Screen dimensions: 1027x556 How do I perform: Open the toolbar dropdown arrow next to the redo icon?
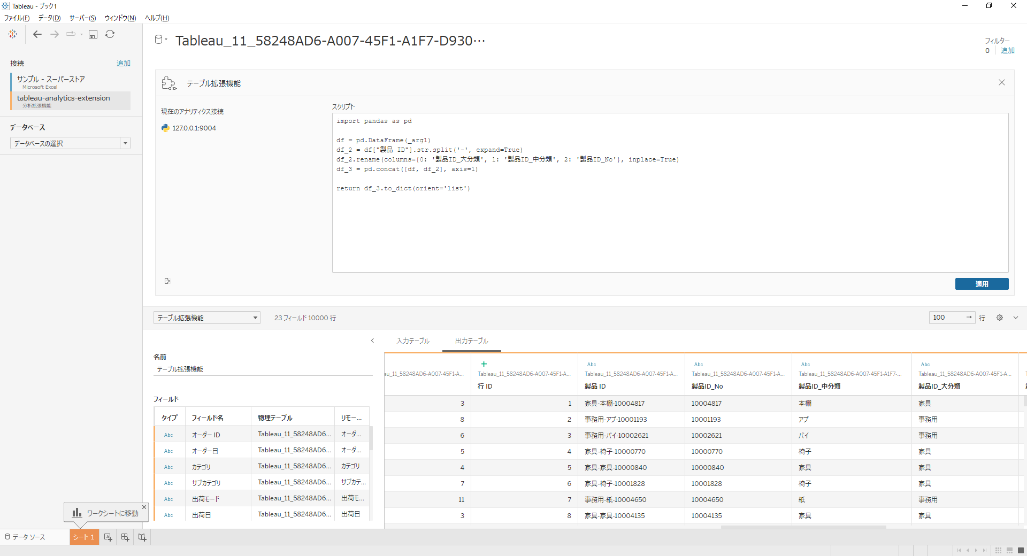point(81,35)
